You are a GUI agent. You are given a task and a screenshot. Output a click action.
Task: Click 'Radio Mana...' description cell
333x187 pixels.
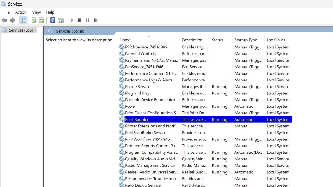194,166
